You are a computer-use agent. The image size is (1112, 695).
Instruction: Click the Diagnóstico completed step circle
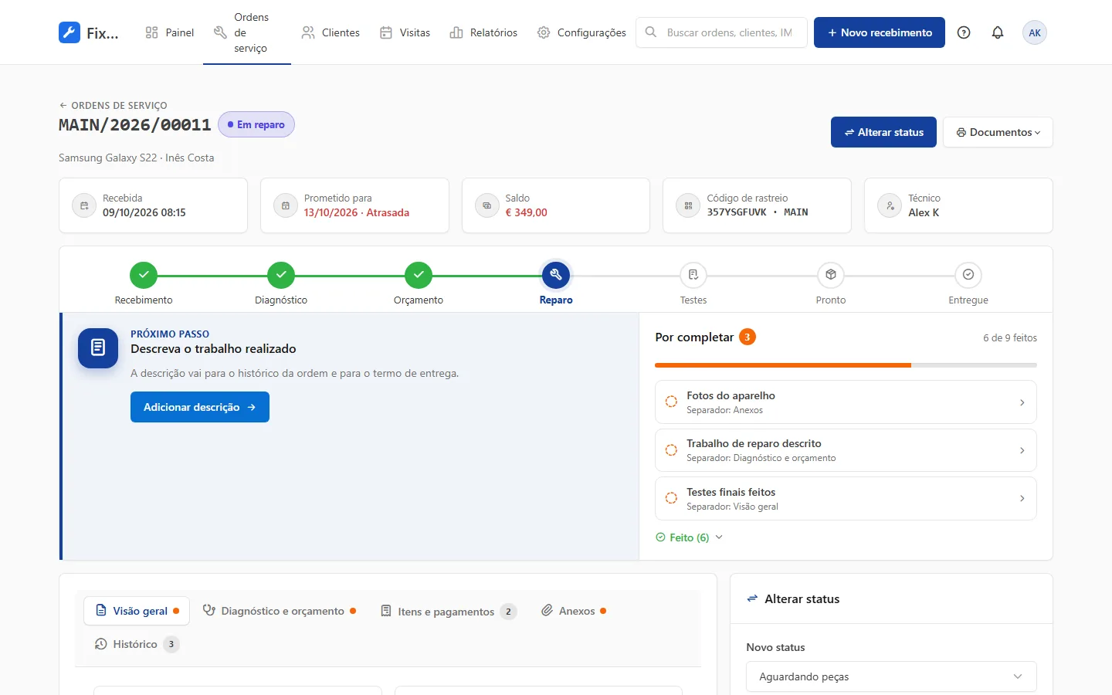click(281, 275)
